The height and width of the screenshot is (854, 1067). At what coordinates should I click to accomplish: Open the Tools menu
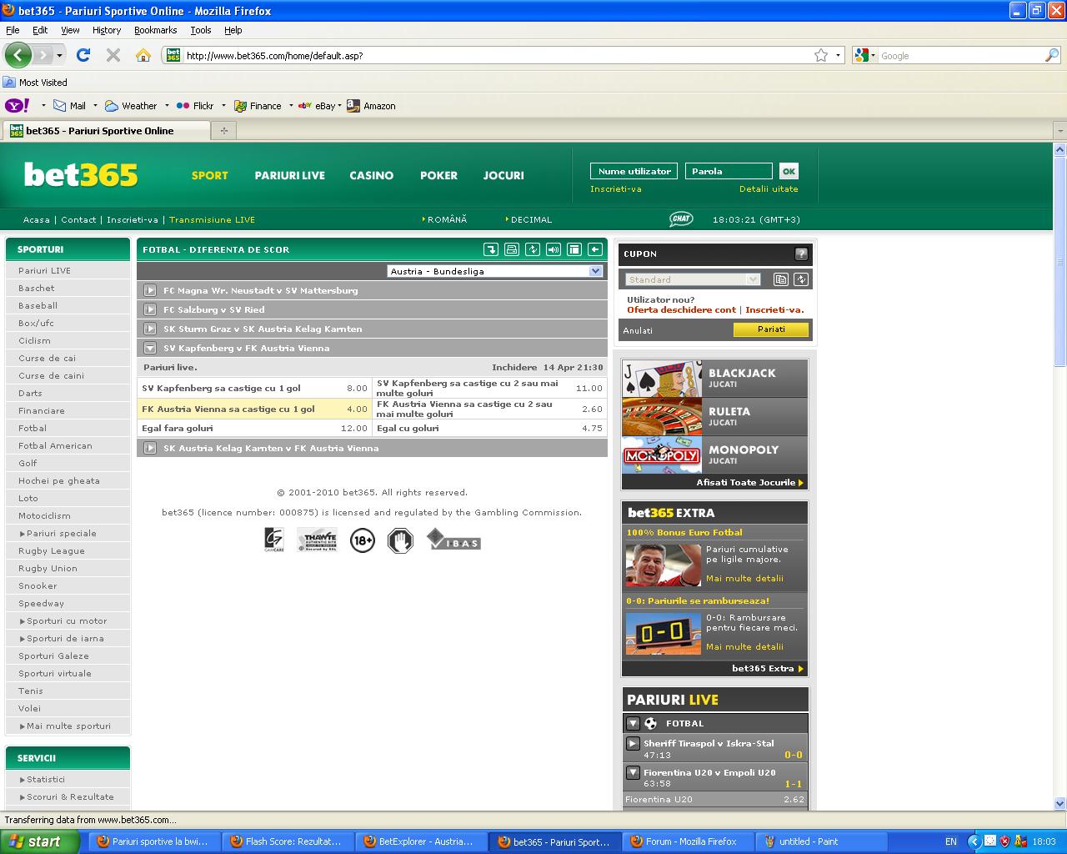pyautogui.click(x=201, y=30)
